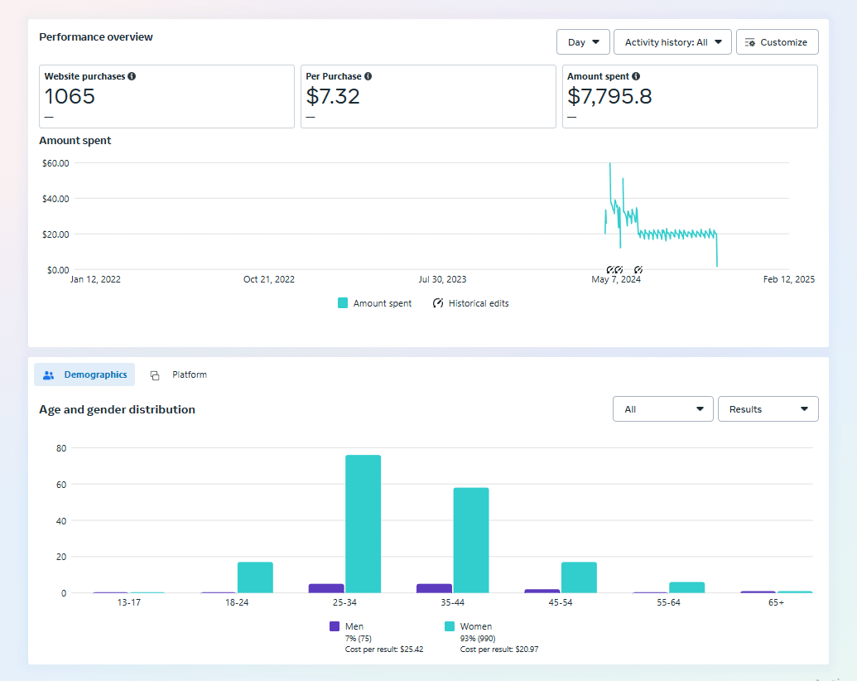Click the Women bar for 35-44
The height and width of the screenshot is (681, 857).
click(471, 540)
